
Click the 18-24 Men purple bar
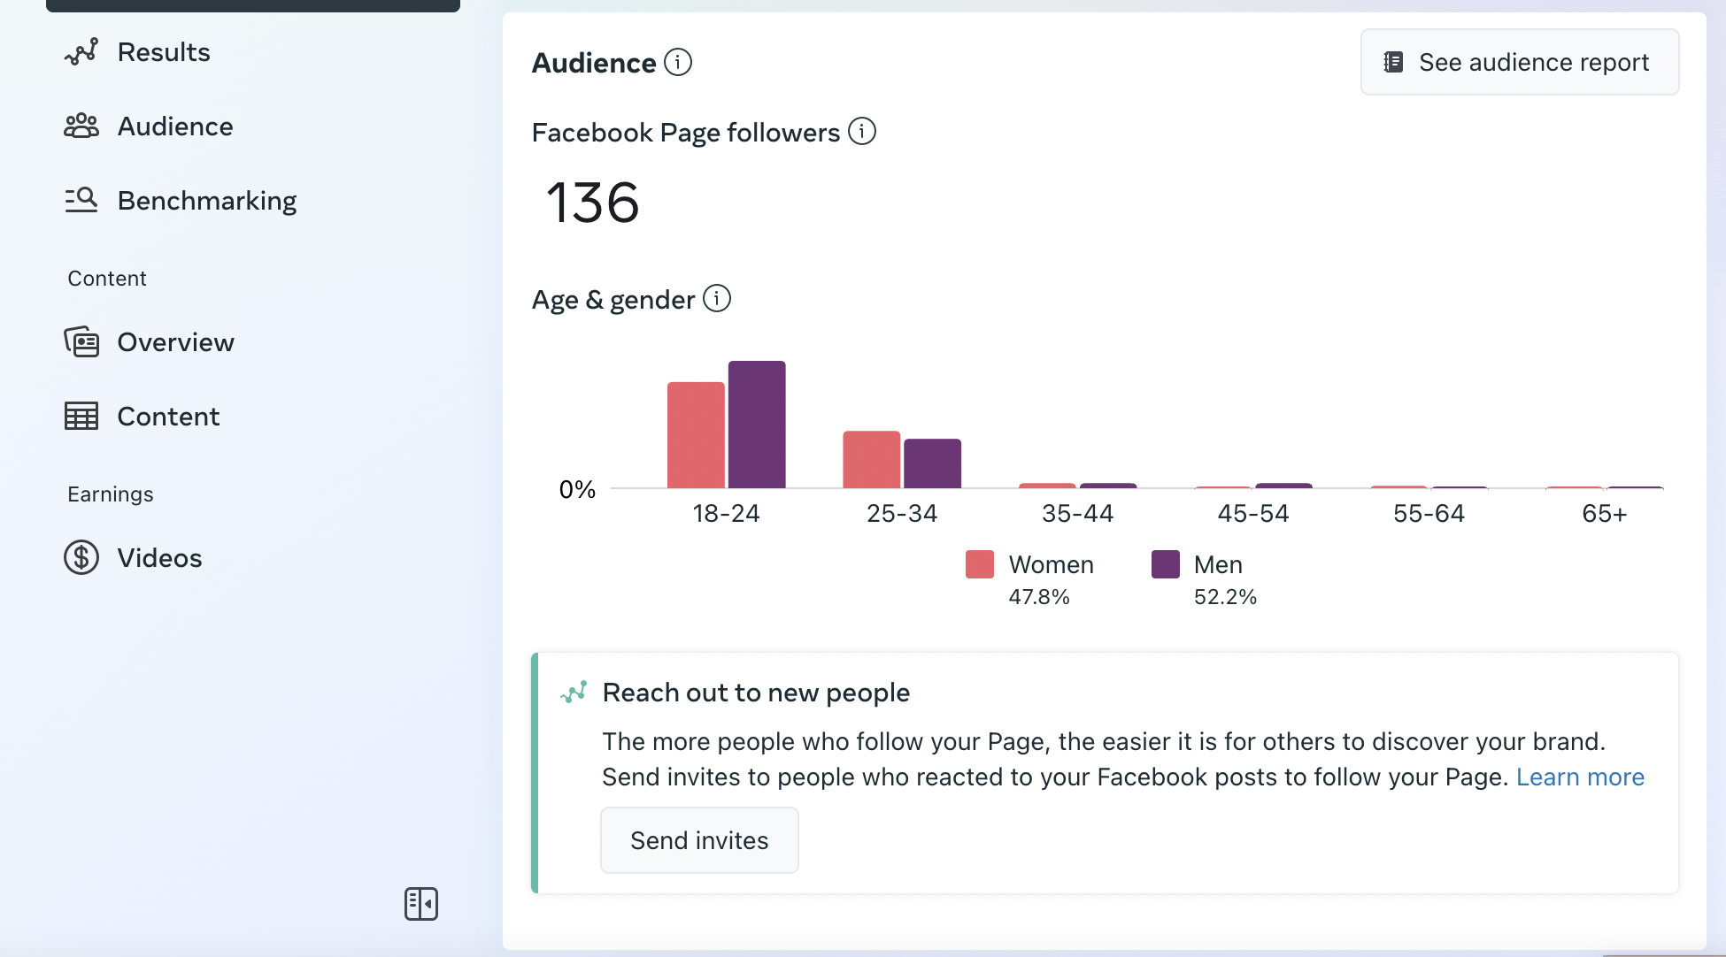[x=757, y=425]
